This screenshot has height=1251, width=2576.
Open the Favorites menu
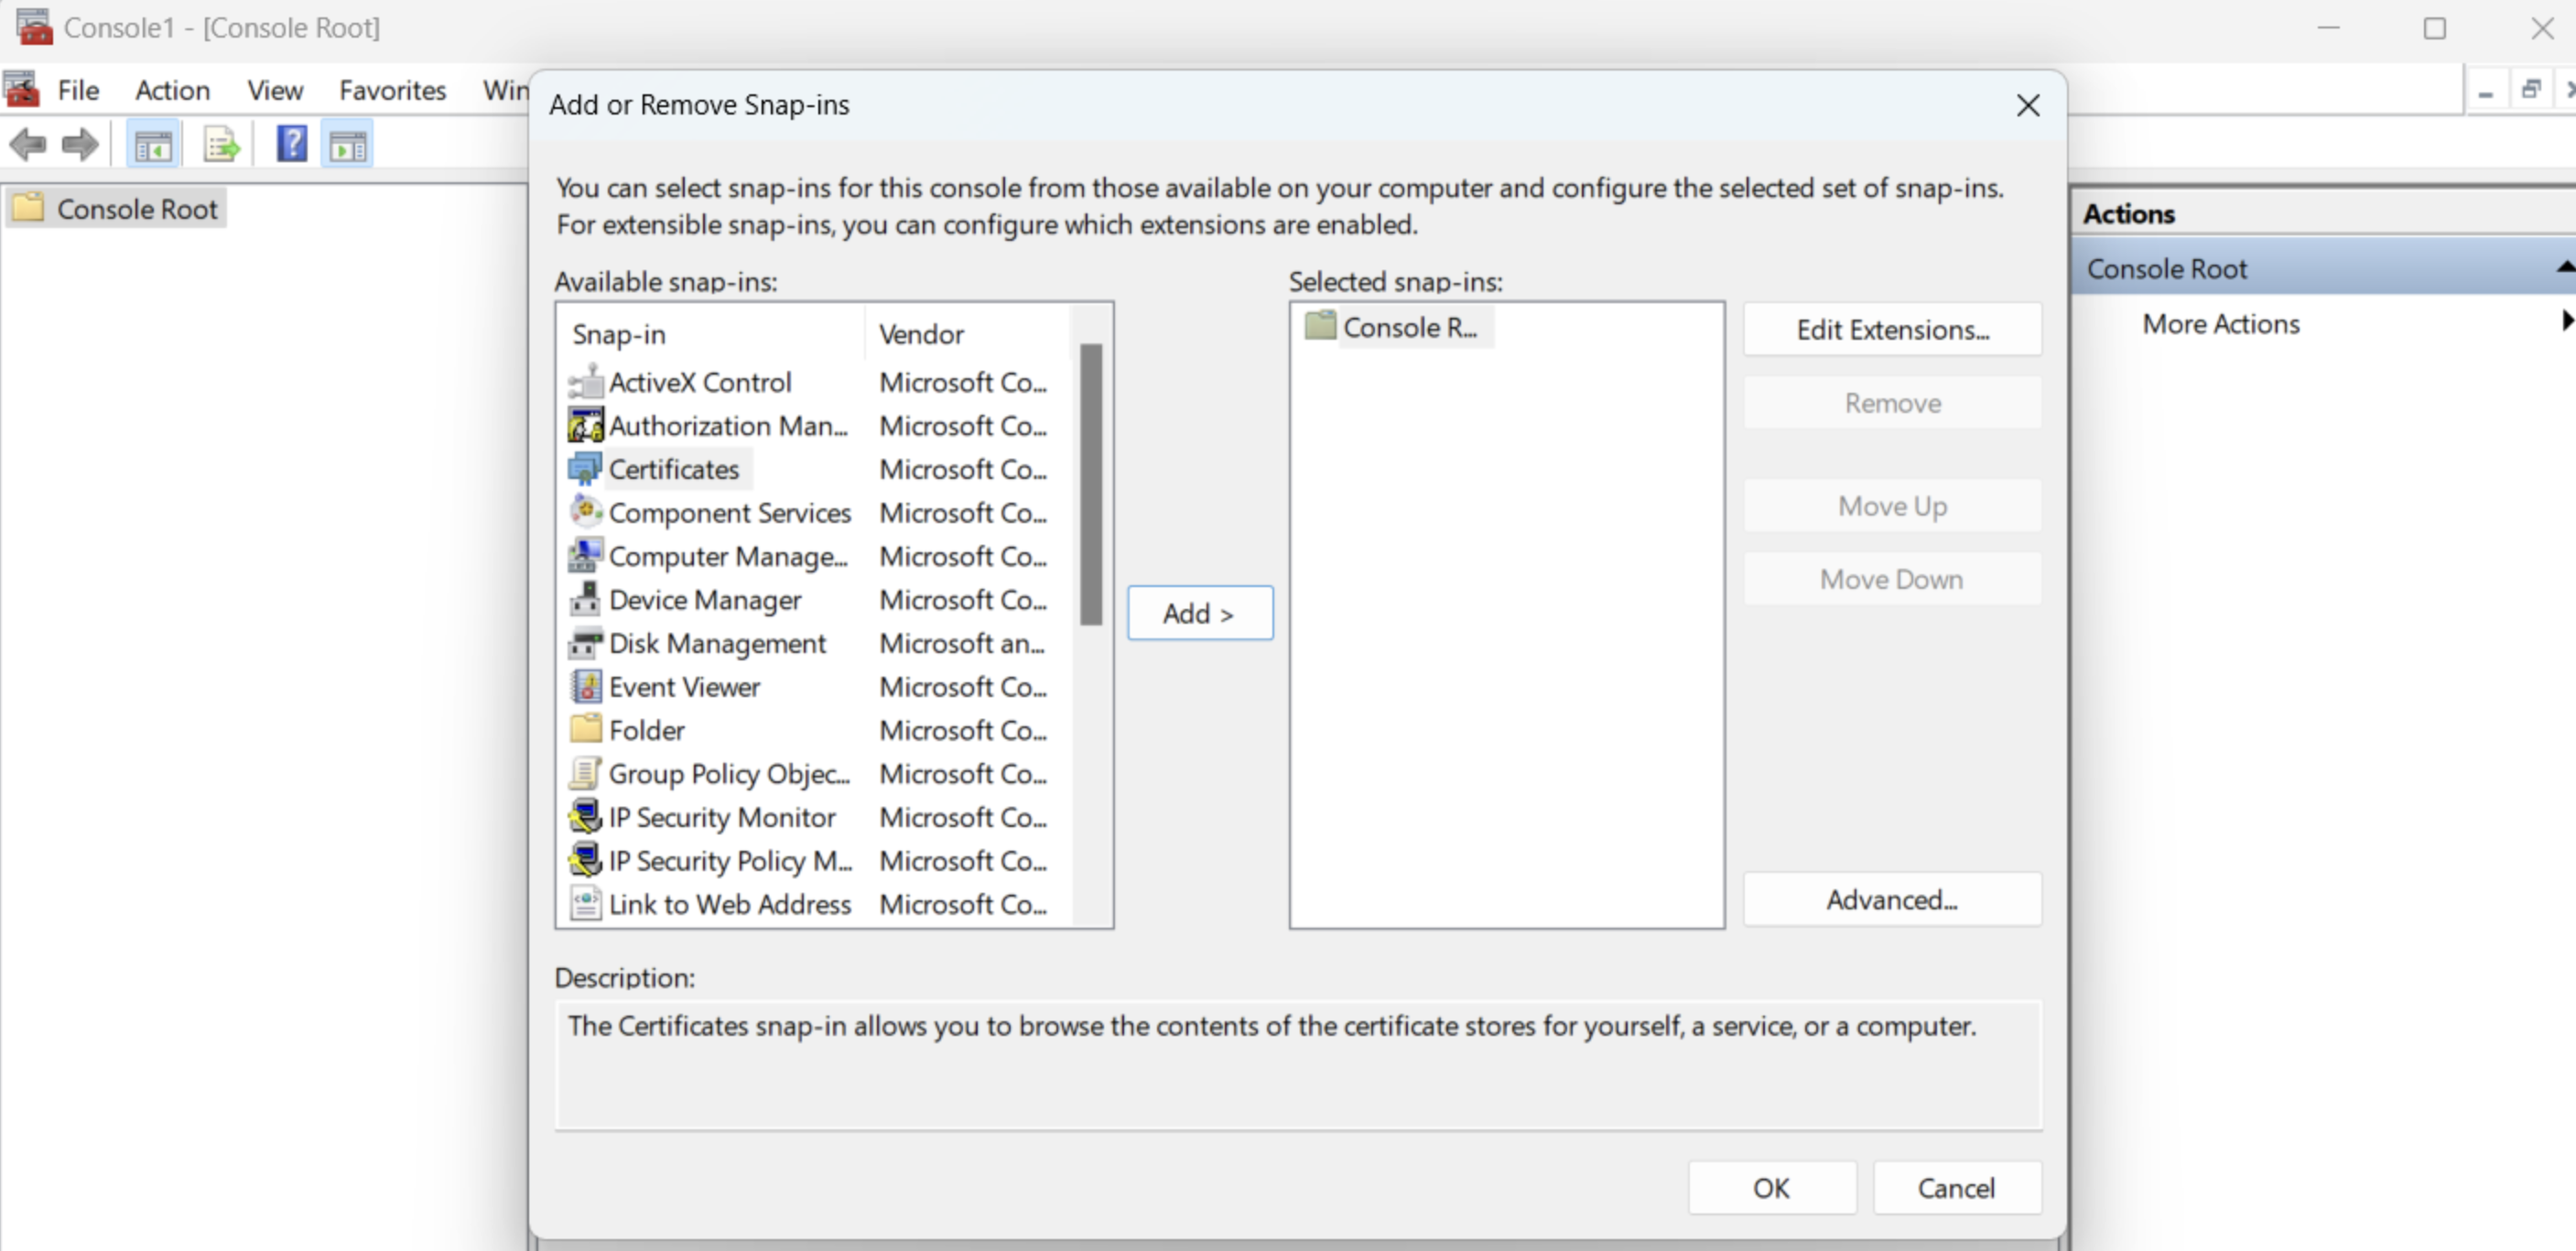click(x=392, y=90)
